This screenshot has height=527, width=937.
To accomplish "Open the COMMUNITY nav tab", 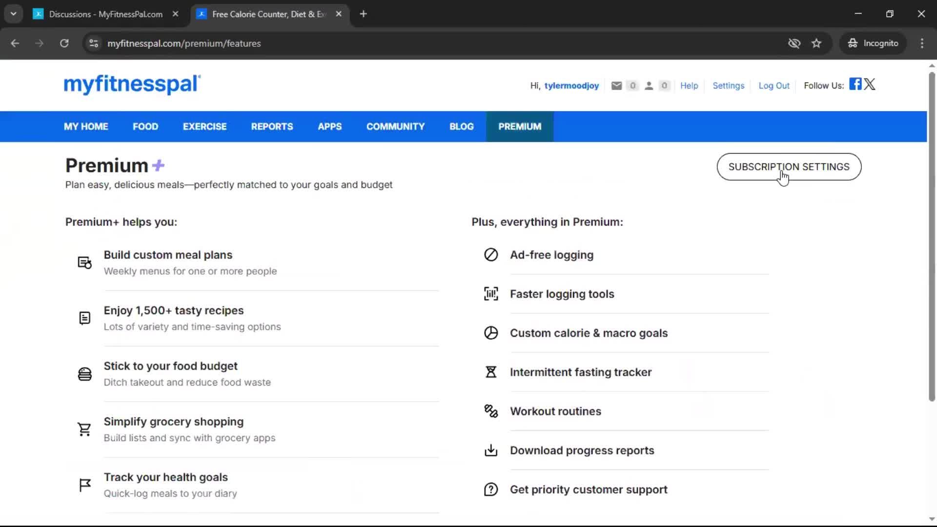I will (396, 126).
